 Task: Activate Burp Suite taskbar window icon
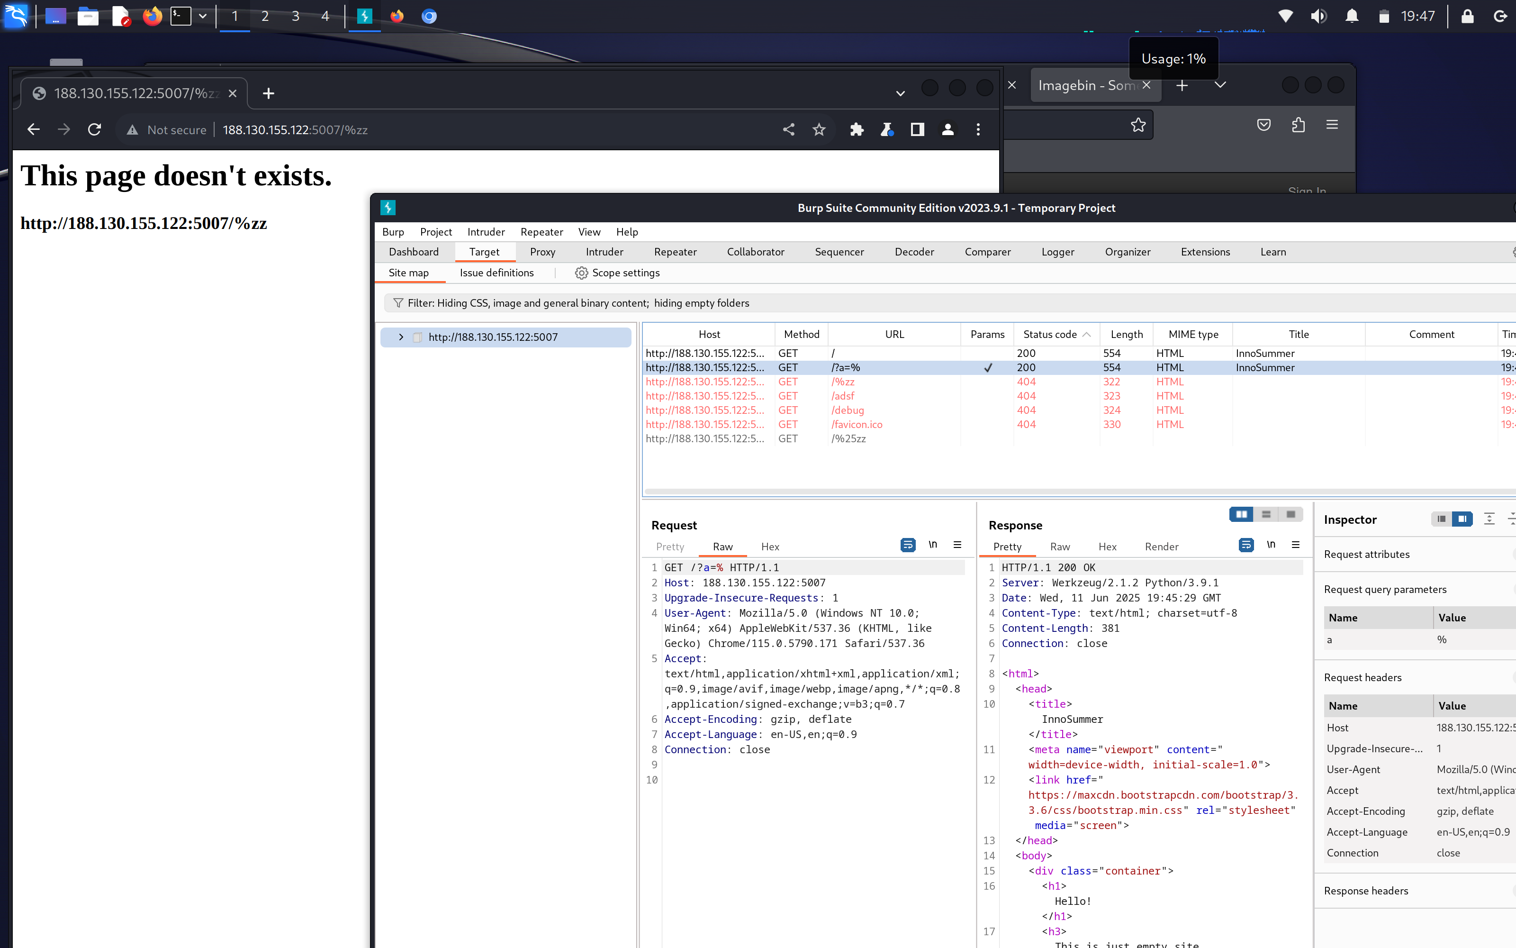(x=364, y=16)
